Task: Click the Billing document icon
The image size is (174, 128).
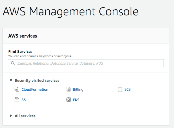Action: click(68, 89)
